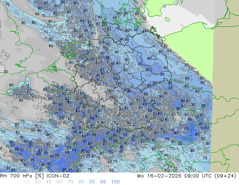Select legend value 95 in color scale
Viewport: 239px width, 185px height.
coord(92,182)
